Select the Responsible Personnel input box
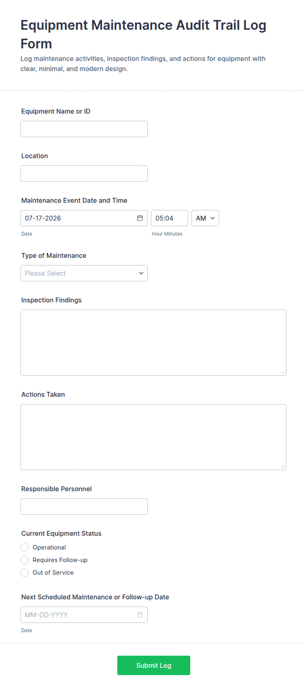 click(x=84, y=506)
